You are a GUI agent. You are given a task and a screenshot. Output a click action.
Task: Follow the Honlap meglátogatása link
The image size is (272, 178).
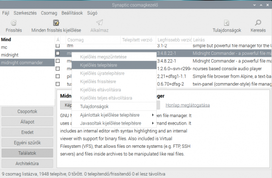188,105
